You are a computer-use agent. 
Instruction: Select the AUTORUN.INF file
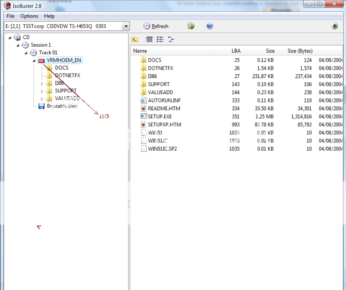pos(163,100)
